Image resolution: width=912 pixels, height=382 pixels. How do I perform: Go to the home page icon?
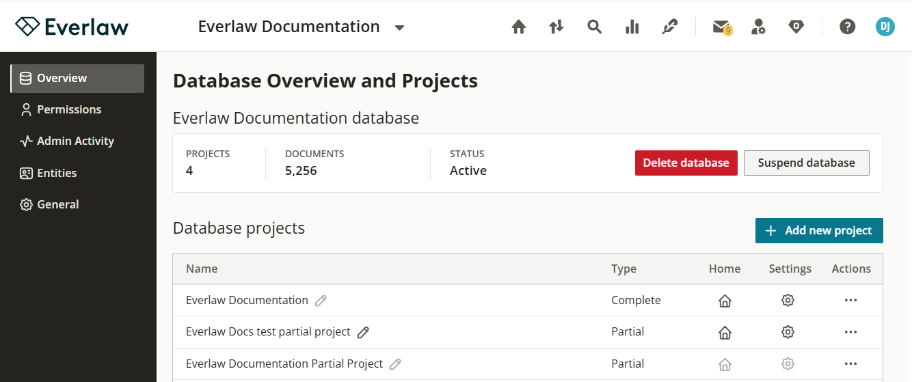coord(519,27)
